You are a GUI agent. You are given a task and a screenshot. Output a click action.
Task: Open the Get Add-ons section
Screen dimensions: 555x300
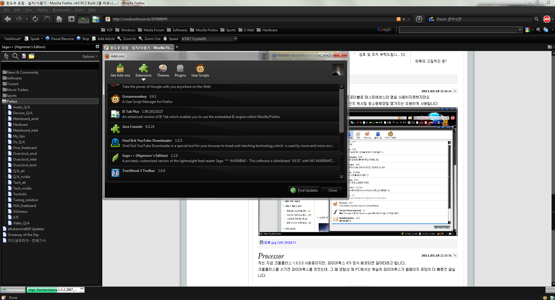click(120, 71)
